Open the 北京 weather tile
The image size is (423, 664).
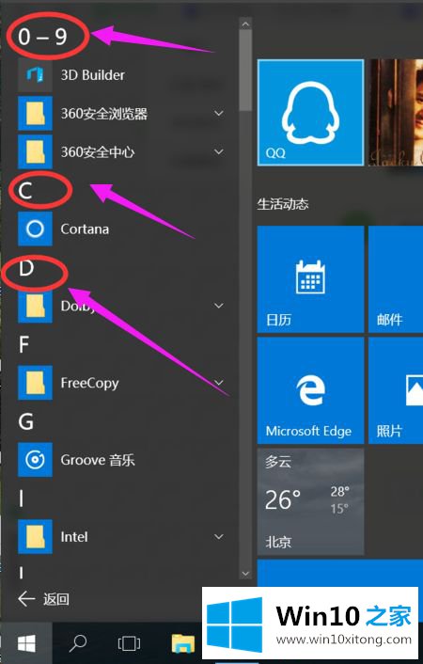pyautogui.click(x=310, y=502)
